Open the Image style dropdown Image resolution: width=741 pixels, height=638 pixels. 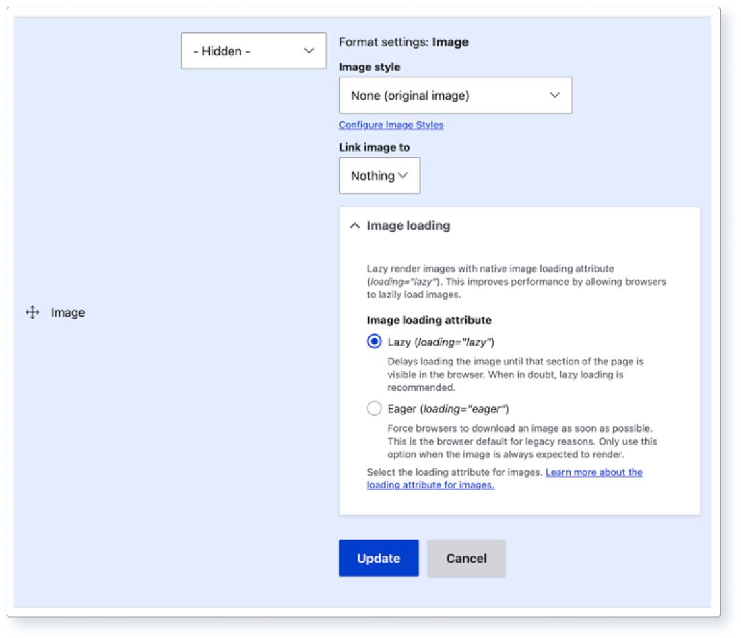point(455,95)
